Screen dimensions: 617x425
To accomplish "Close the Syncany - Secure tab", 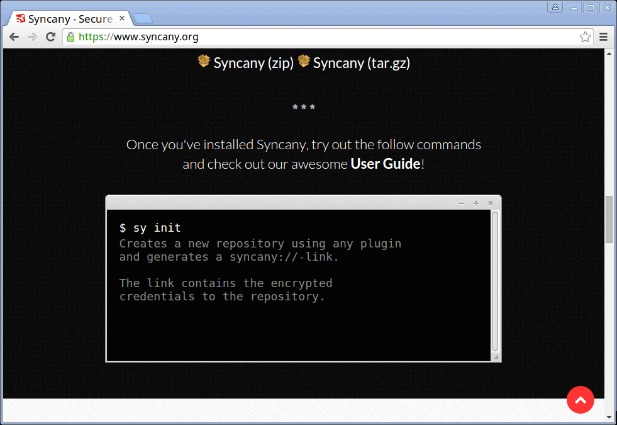I will 122,18.
